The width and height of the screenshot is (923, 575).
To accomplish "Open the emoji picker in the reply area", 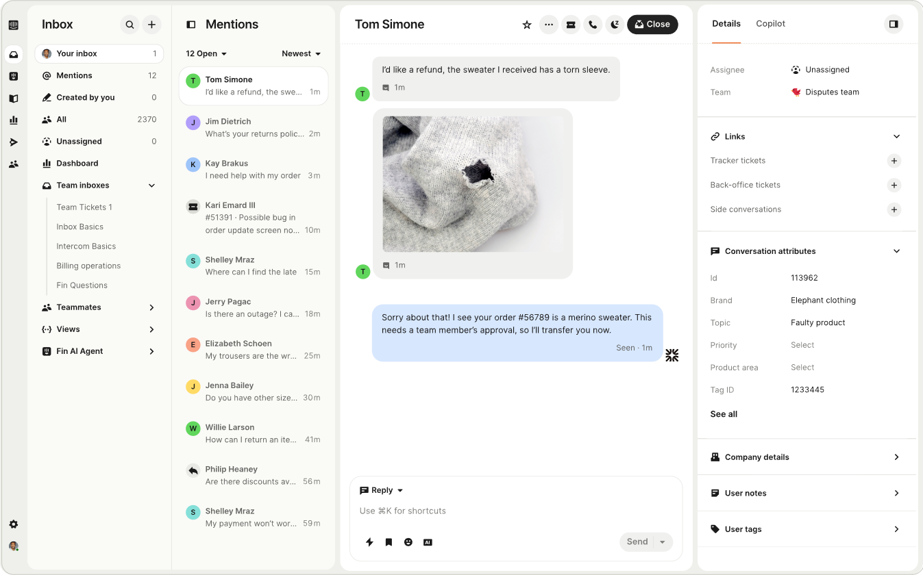I will [408, 541].
